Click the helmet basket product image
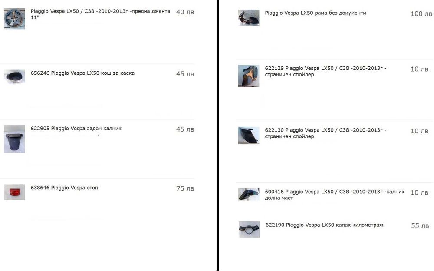This screenshot has height=271, width=434. point(14,76)
